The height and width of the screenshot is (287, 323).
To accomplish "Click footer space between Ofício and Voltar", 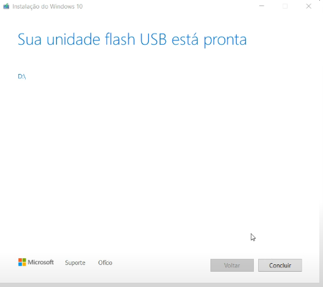I will click(x=161, y=265).
